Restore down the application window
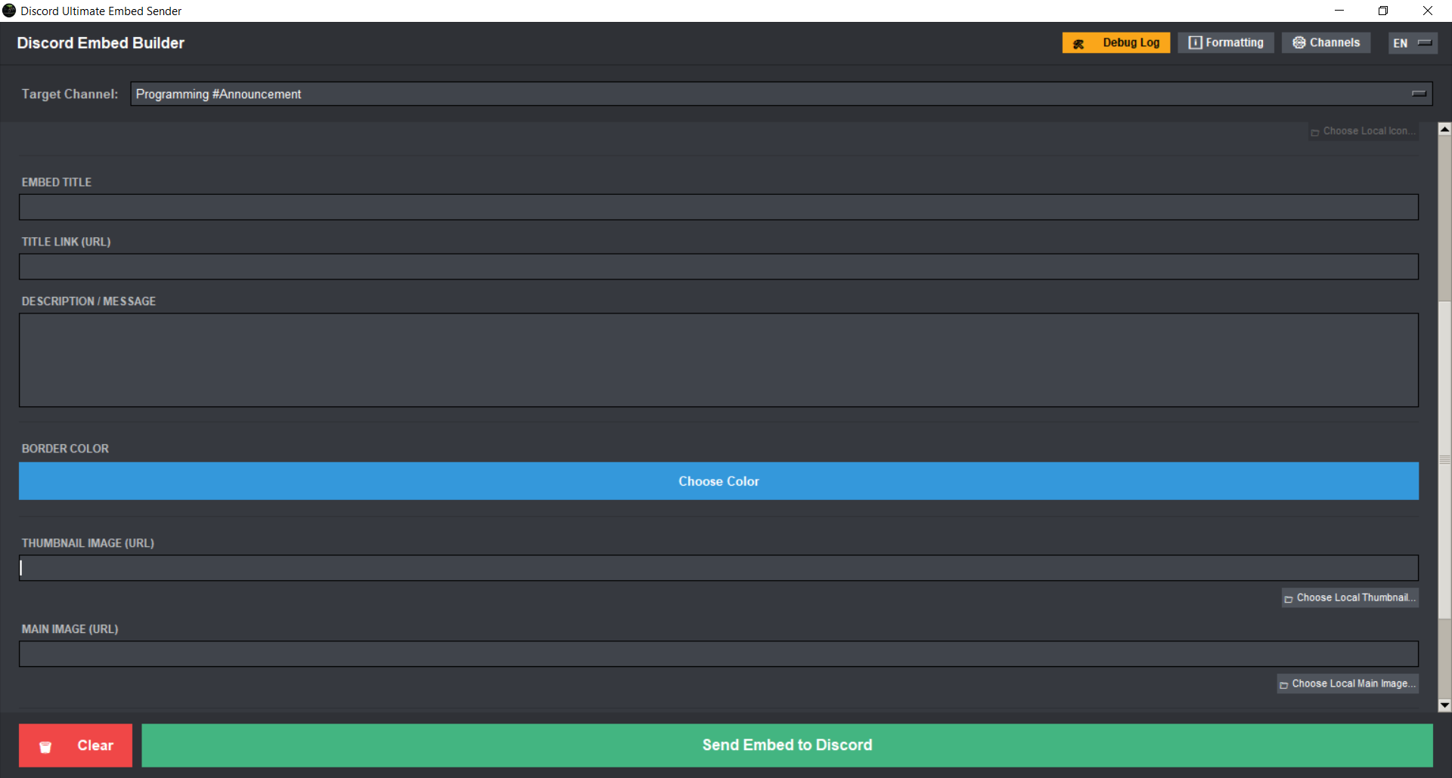This screenshot has height=778, width=1452. click(1383, 11)
